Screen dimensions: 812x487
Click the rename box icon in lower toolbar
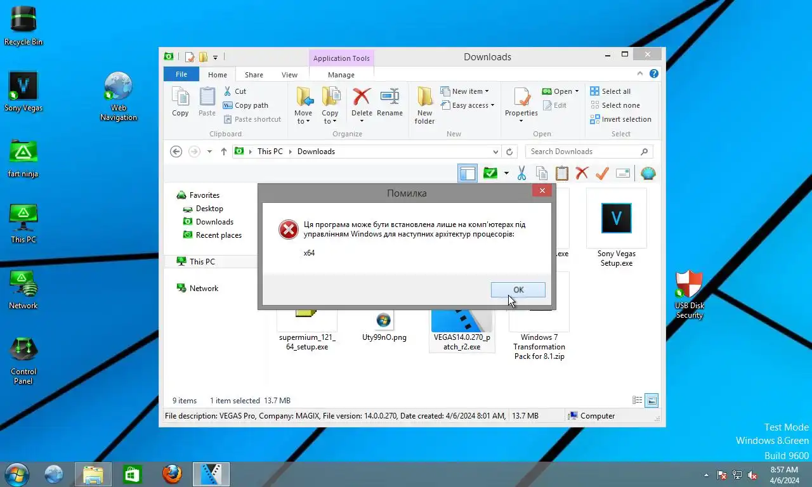click(623, 173)
